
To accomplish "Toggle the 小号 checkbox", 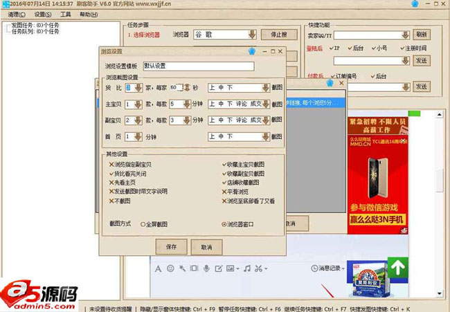I will click(x=379, y=48).
